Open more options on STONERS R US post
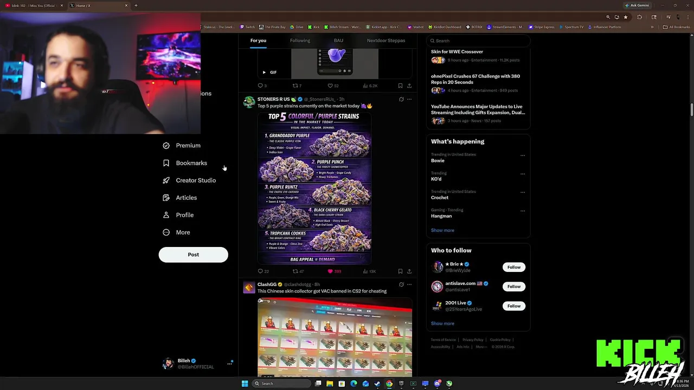 pyautogui.click(x=409, y=99)
